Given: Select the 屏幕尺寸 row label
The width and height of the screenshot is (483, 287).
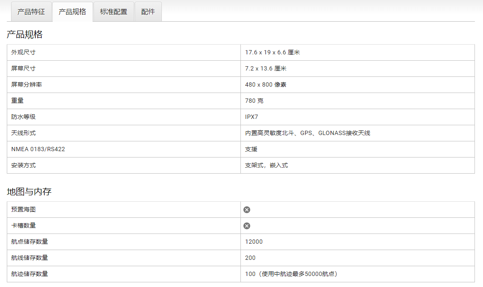Looking at the screenshot, I should coord(23,69).
